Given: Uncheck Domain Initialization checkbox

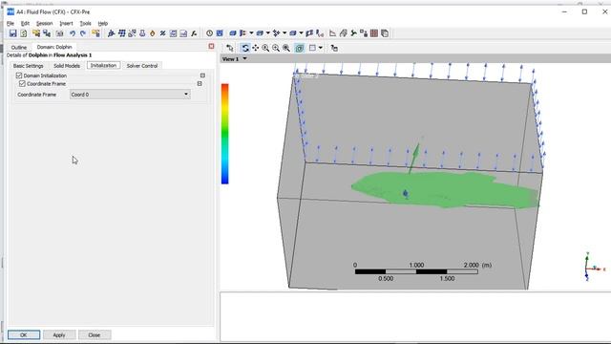Looking at the screenshot, I should coord(19,75).
